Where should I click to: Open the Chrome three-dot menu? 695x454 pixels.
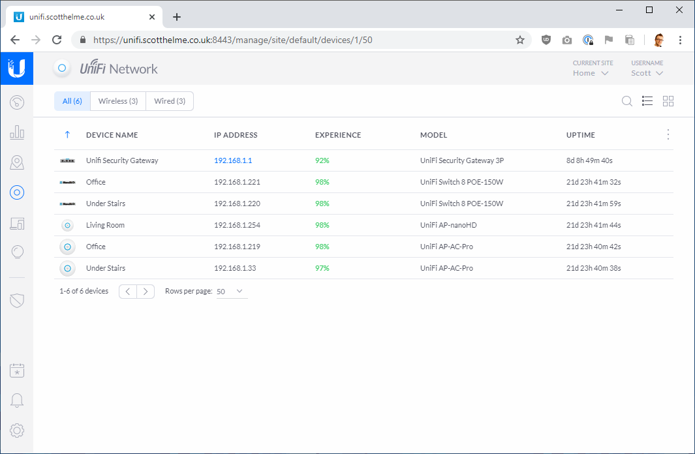(x=680, y=40)
